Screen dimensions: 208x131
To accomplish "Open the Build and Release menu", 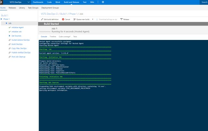I will coord(71,2).
